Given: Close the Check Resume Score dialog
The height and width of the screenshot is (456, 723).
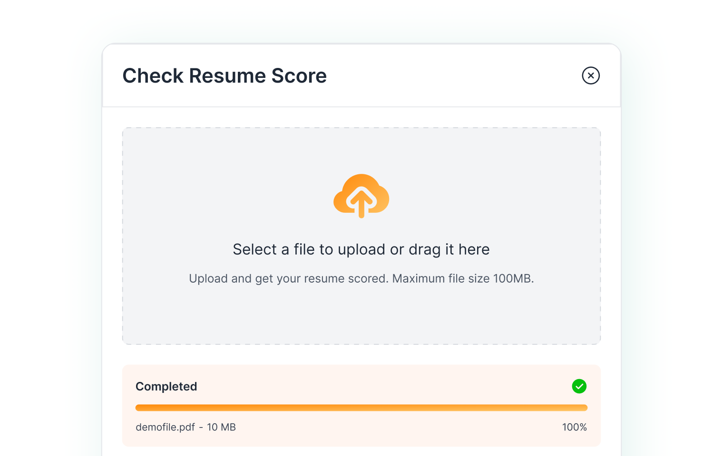Looking at the screenshot, I should tap(591, 76).
